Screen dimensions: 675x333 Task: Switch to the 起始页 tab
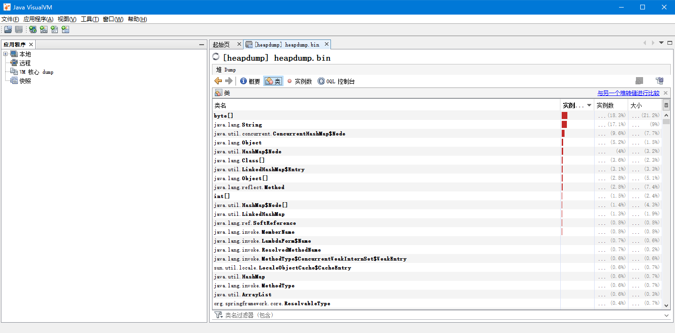221,45
